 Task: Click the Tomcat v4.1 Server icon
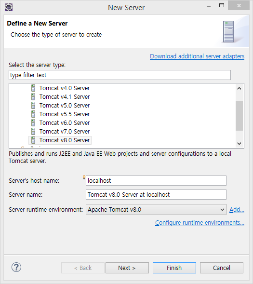[33, 97]
